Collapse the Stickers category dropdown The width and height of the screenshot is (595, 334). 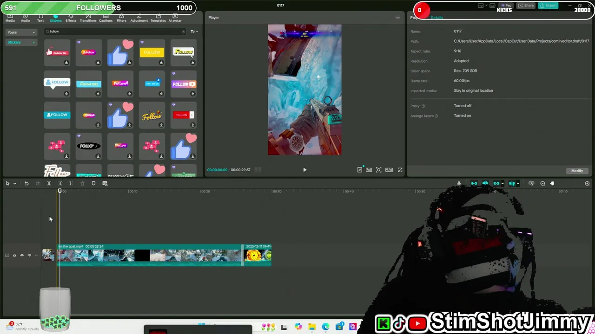pyautogui.click(x=21, y=42)
